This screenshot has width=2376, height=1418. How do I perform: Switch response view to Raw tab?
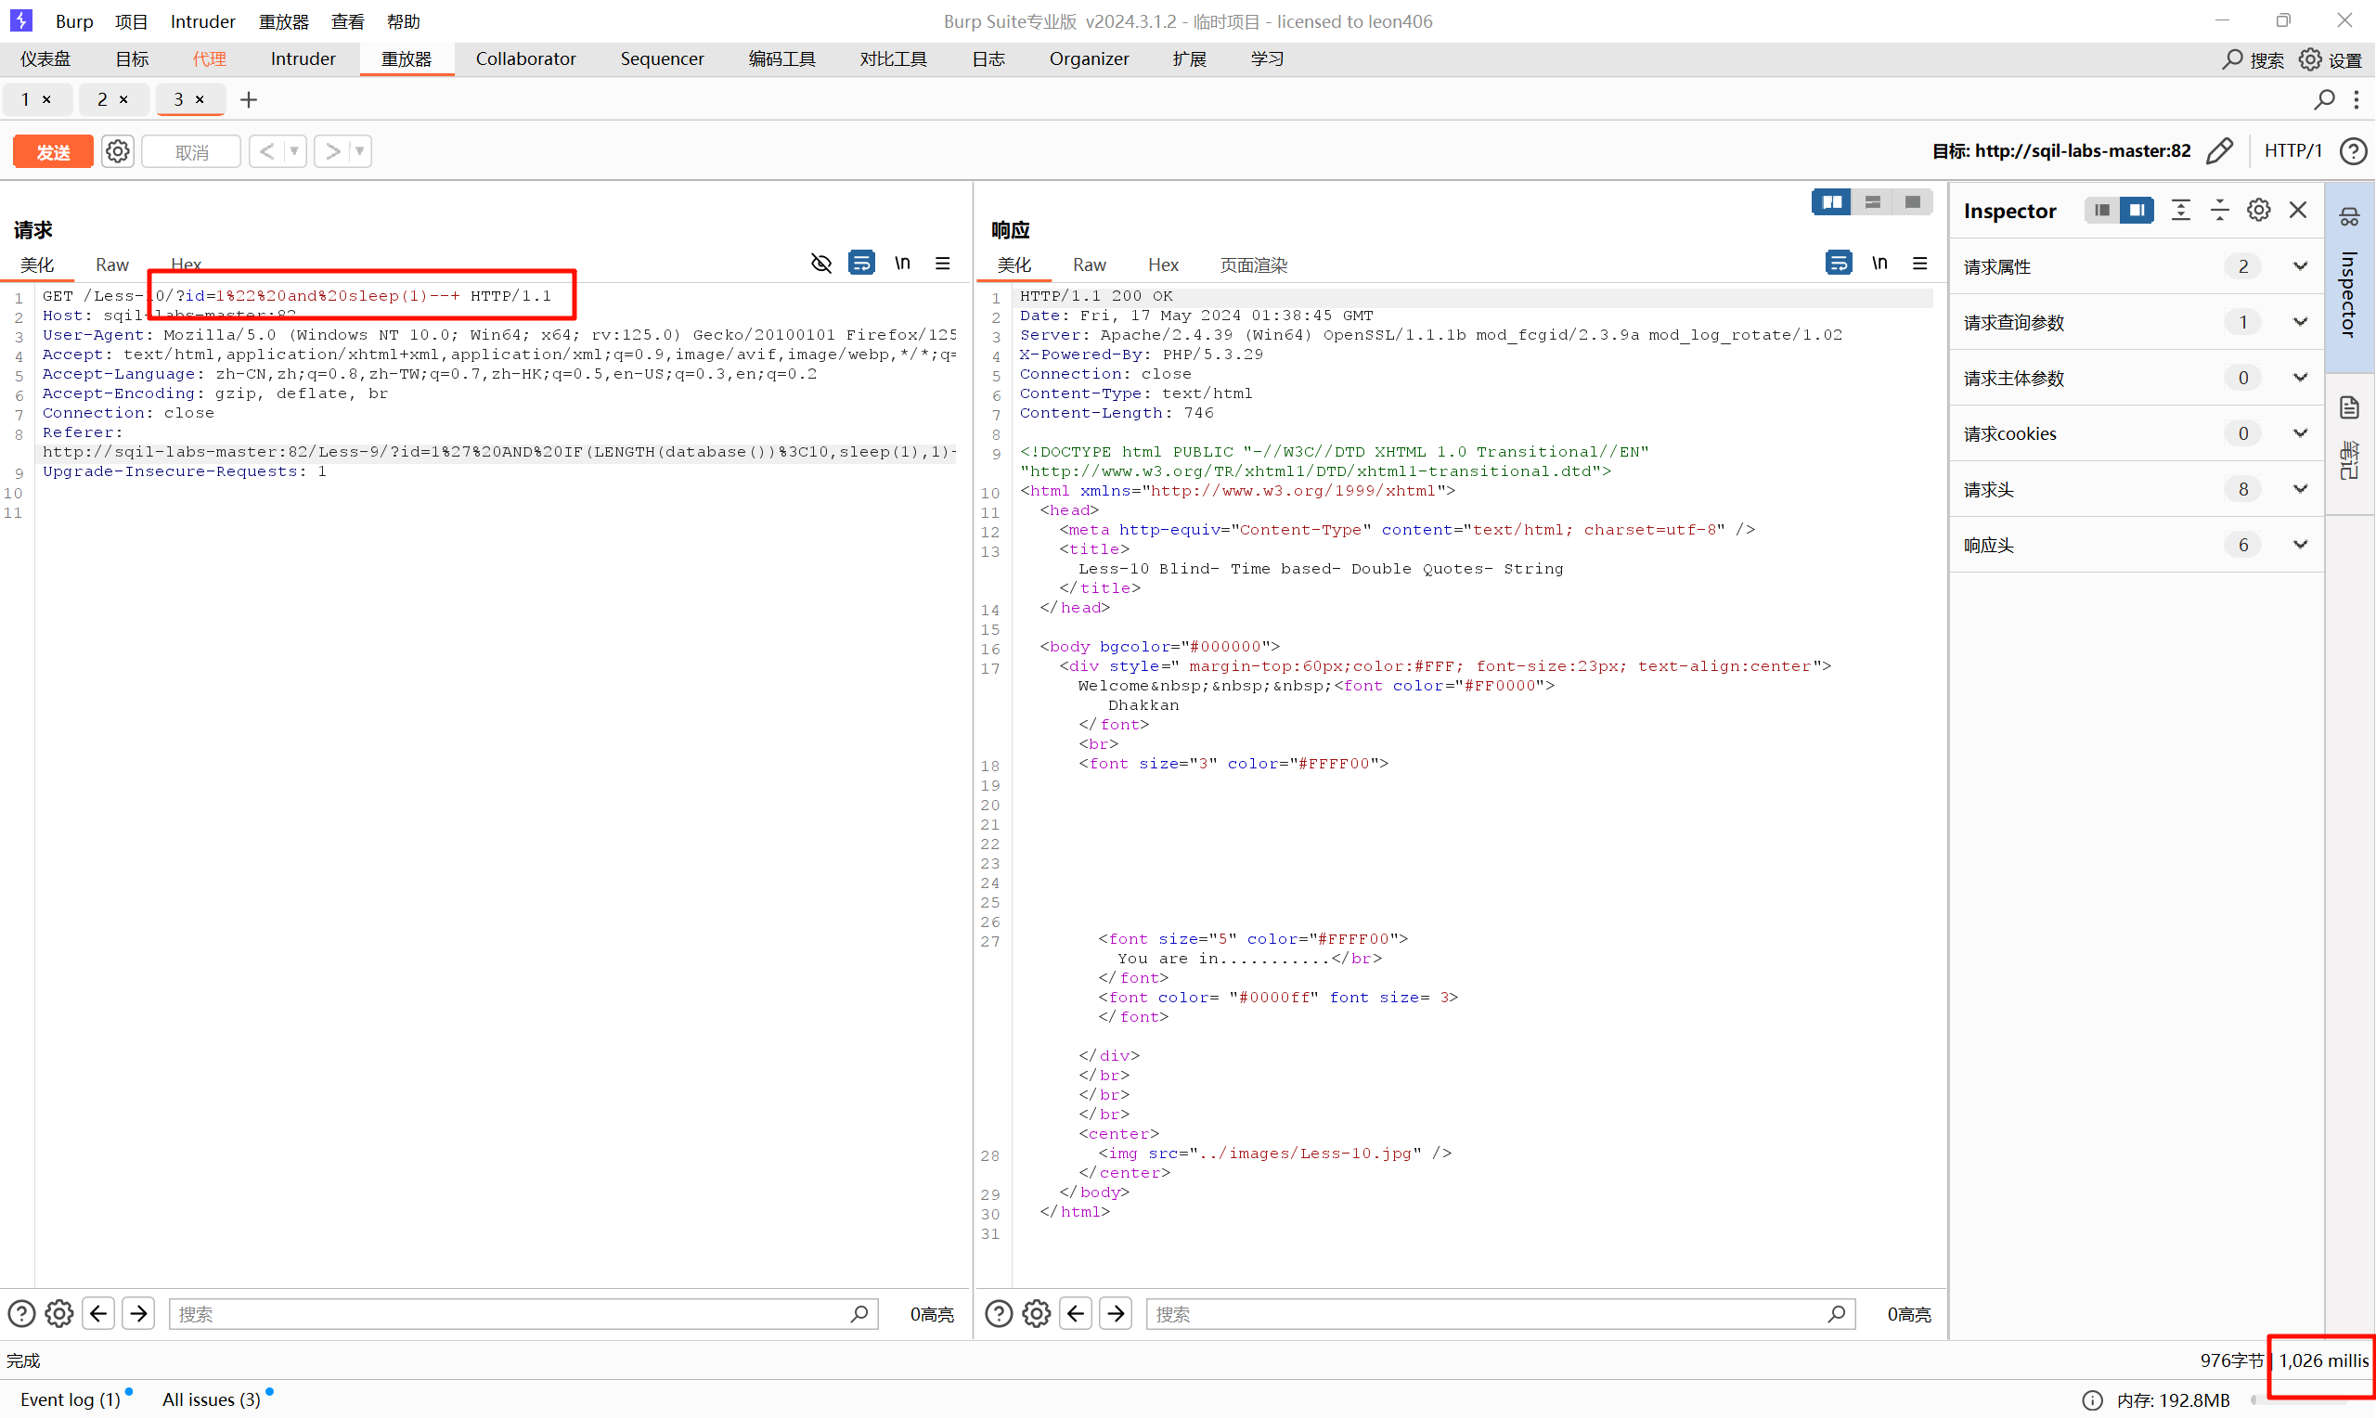pos(1088,264)
